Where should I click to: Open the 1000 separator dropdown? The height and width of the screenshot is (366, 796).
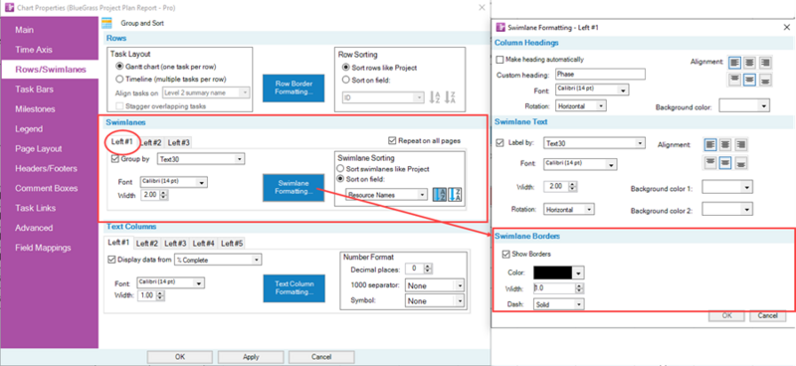tap(435, 285)
